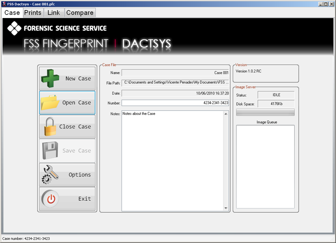Click the Image Queue list box

[265, 167]
